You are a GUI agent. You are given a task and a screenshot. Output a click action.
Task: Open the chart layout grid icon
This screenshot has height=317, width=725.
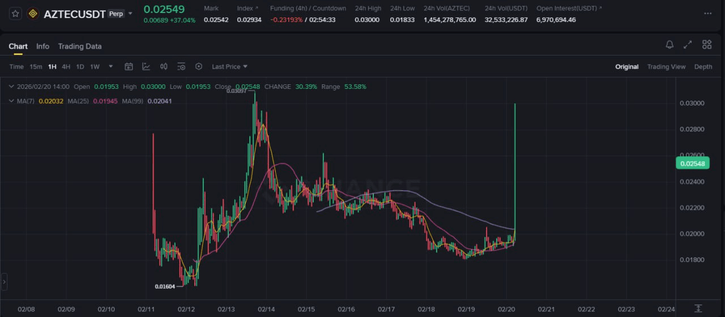[706, 45]
